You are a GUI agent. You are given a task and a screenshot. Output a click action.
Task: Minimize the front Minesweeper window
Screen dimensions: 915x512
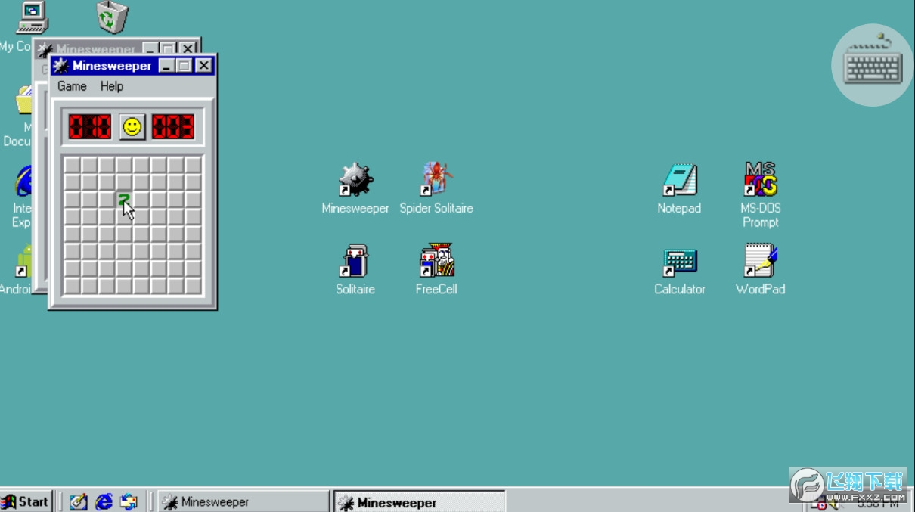point(167,66)
